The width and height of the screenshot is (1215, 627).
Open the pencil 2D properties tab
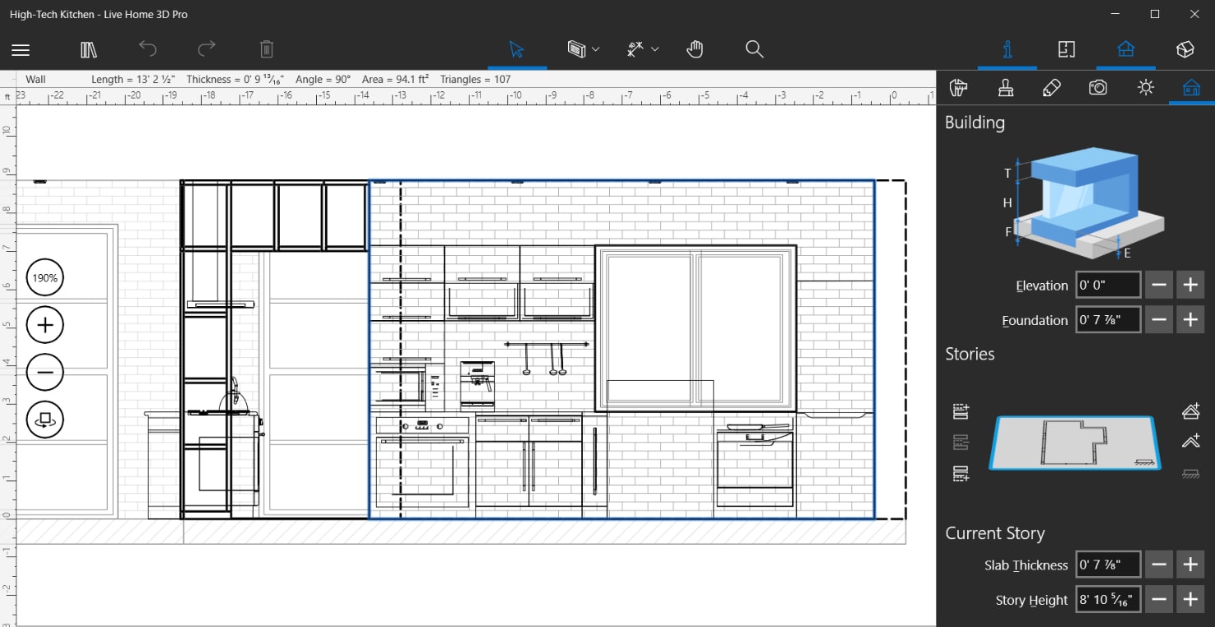point(1052,88)
